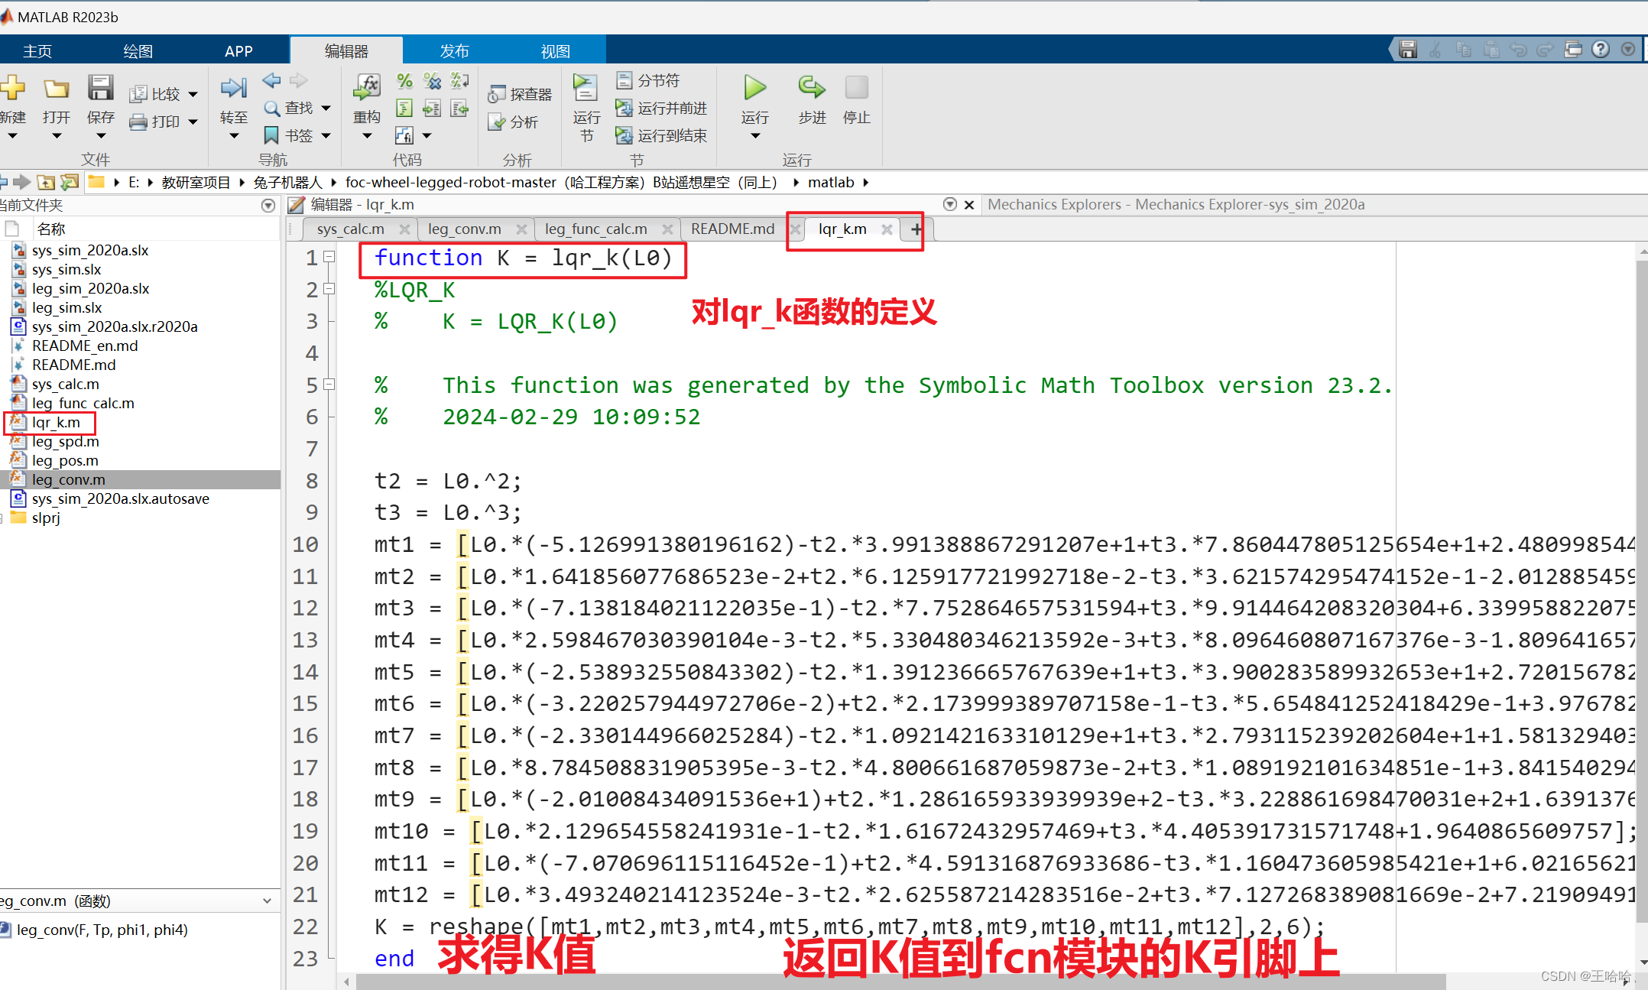Add a new editor tab with plus
The height and width of the screenshot is (990, 1648).
[x=916, y=229]
